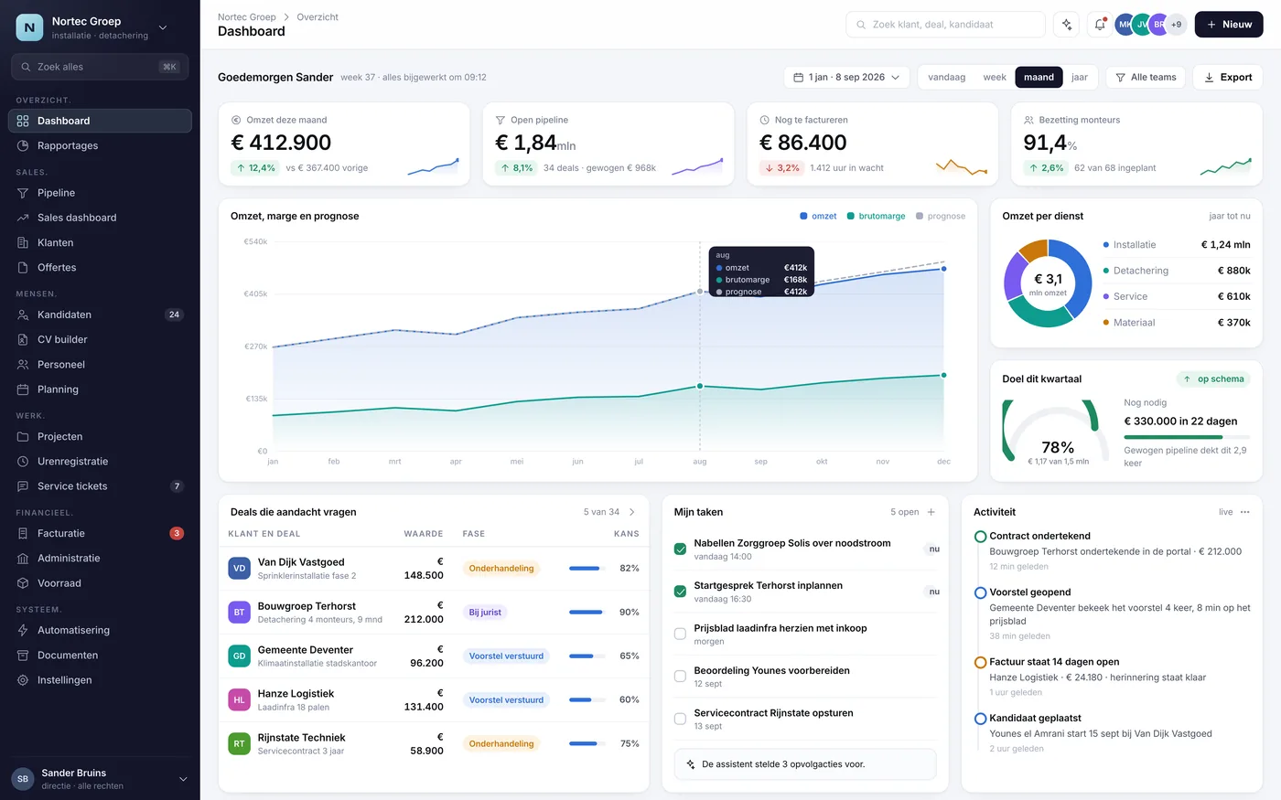The image size is (1281, 800).
Task: Open the Sales dashboard trend icon
Action: point(23,218)
